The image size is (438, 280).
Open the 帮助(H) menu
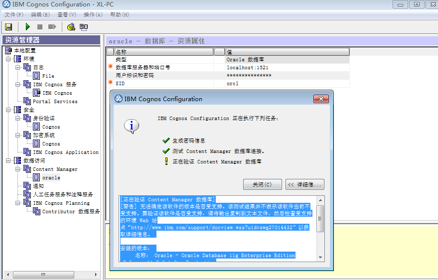pyautogui.click(x=120, y=14)
